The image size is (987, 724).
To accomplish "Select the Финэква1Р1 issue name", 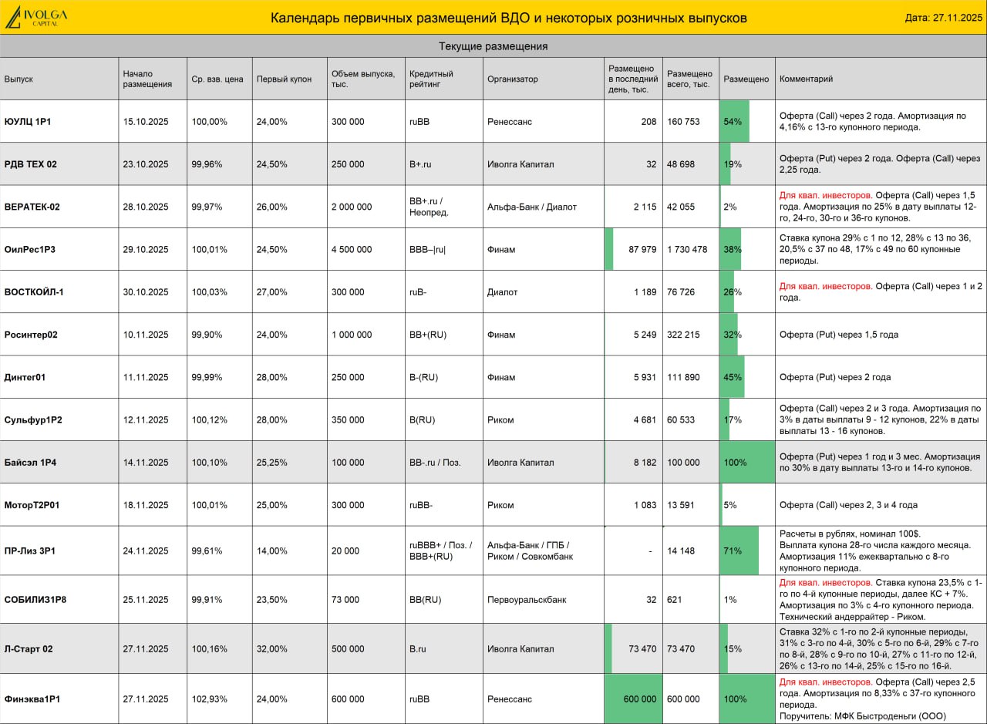I will tap(32, 699).
